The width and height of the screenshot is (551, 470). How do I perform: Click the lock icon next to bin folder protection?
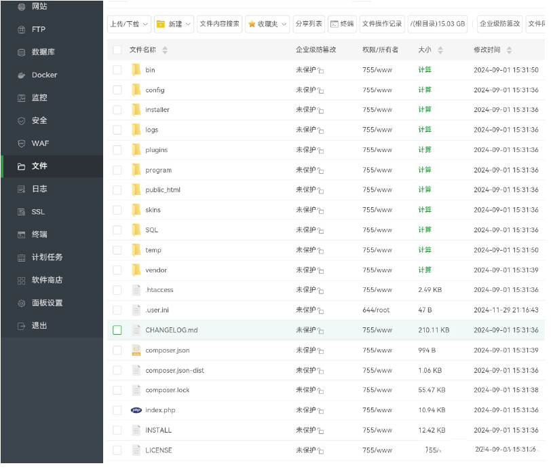321,71
